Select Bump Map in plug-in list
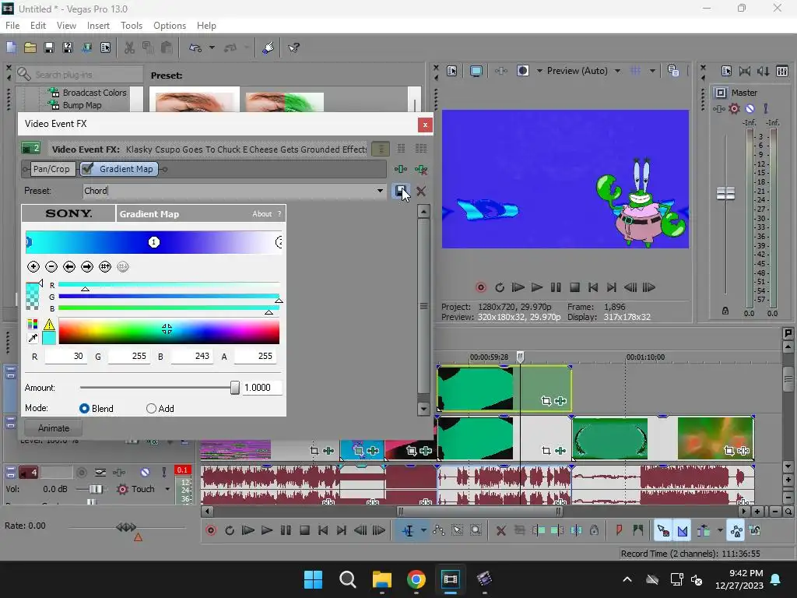 (82, 105)
